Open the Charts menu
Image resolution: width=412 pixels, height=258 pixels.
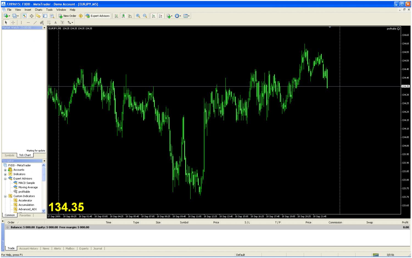38,10
